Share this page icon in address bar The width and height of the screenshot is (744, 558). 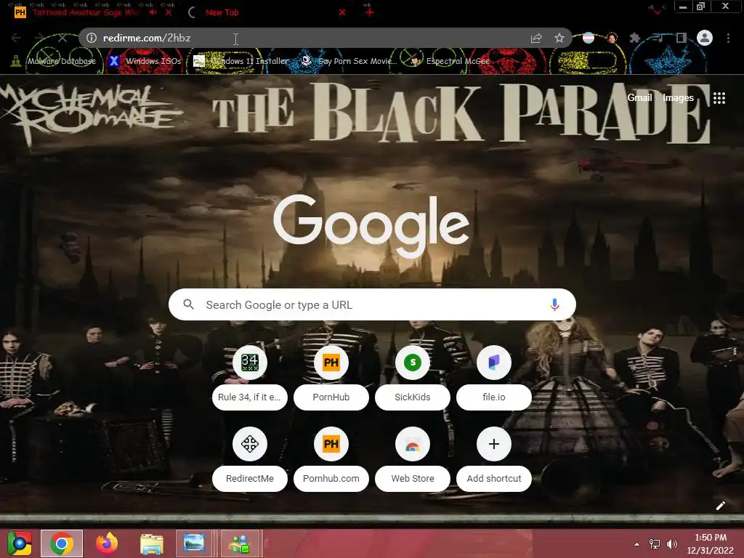[x=536, y=38]
